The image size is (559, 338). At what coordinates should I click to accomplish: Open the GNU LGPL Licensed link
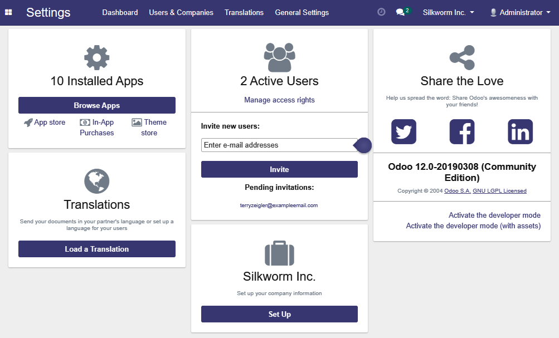(499, 191)
